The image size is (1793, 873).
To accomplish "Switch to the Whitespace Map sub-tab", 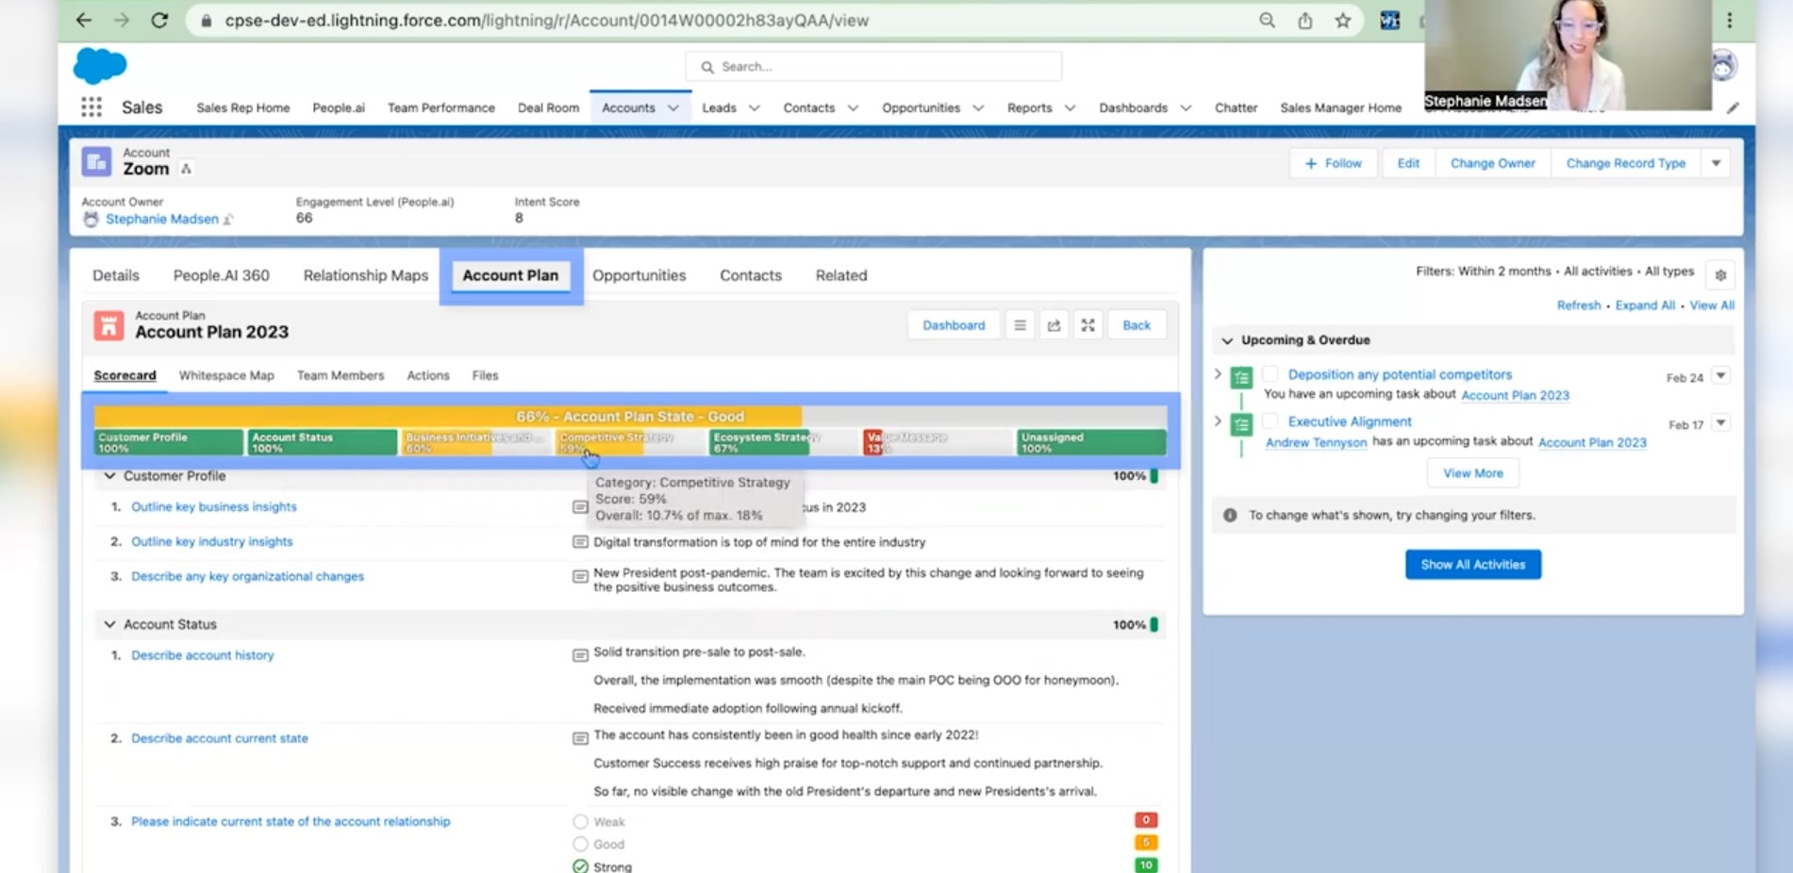I will [x=226, y=375].
